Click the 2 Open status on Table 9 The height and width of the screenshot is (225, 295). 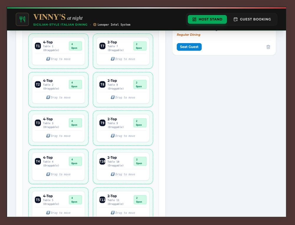140,123
